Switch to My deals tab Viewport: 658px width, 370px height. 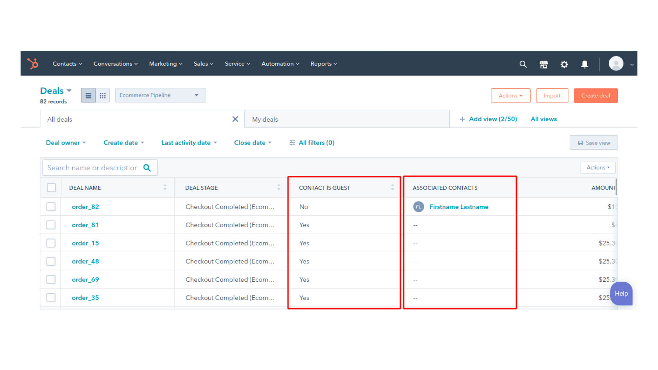coord(265,119)
